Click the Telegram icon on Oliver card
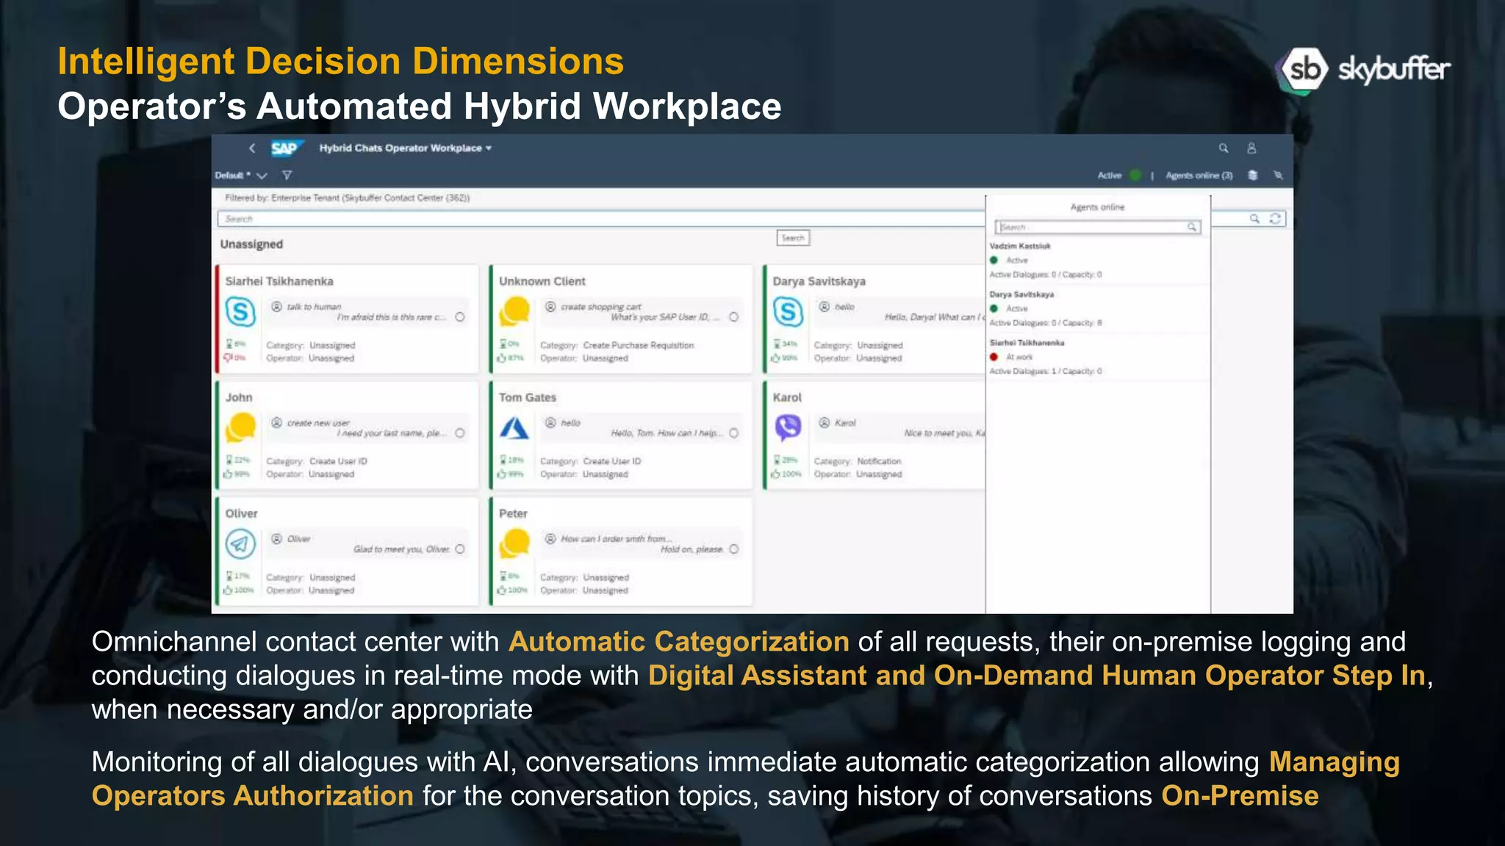The height and width of the screenshot is (846, 1505). click(x=240, y=544)
